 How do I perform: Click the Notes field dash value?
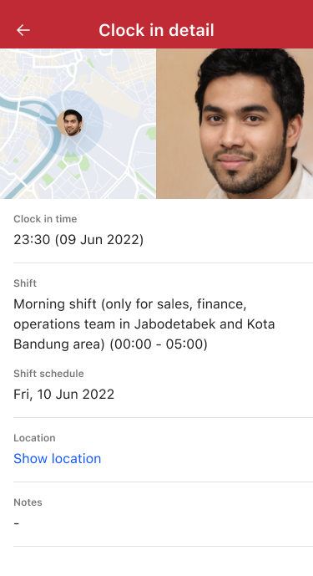[17, 523]
